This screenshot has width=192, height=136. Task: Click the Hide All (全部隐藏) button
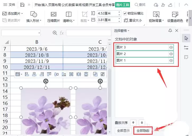[143, 131]
